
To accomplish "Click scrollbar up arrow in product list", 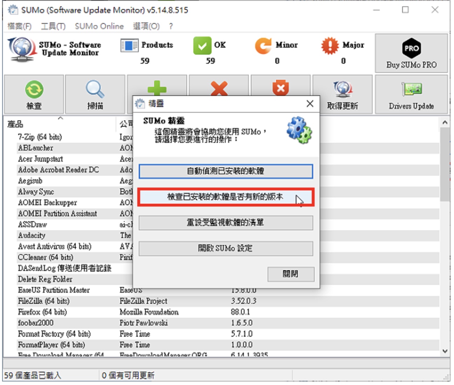I will (x=445, y=122).
